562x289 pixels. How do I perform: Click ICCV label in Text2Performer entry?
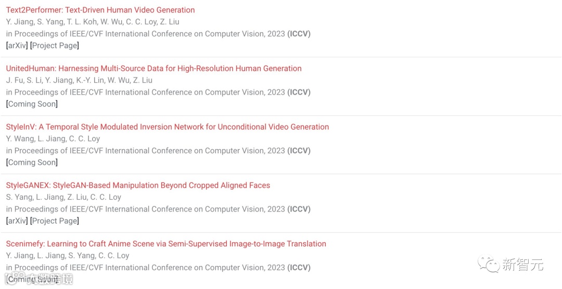[x=299, y=34]
